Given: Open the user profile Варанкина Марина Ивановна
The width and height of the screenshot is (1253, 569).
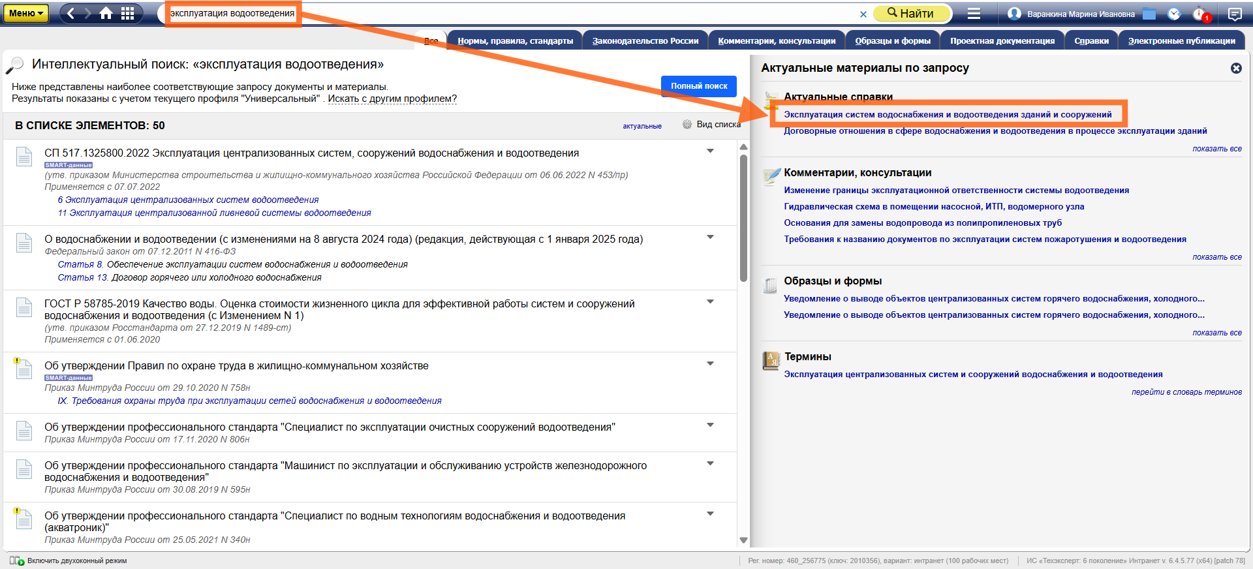Looking at the screenshot, I should tap(1071, 14).
